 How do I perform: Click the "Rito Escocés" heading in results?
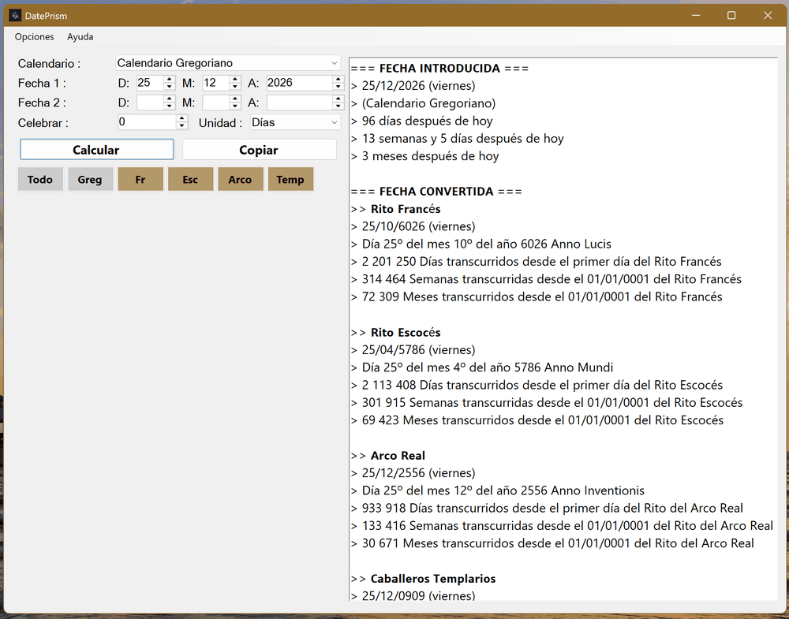(406, 333)
